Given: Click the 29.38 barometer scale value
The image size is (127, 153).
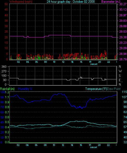Looking at the screenshot, I should click(123, 37).
